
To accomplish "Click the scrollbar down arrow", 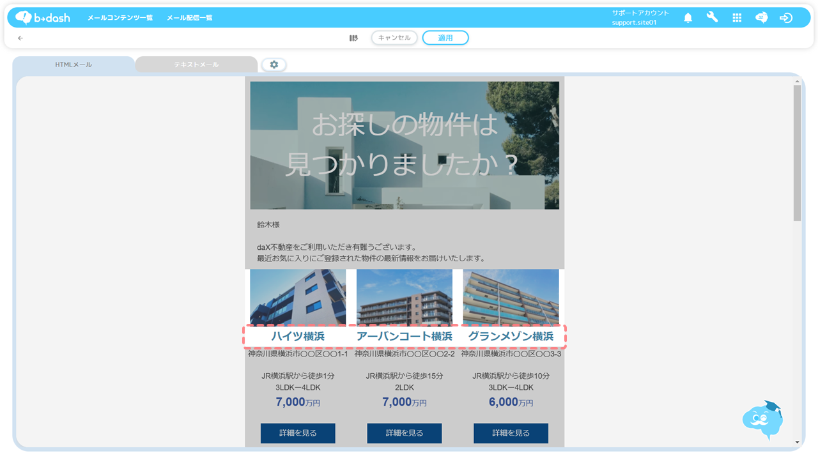I will [x=797, y=442].
